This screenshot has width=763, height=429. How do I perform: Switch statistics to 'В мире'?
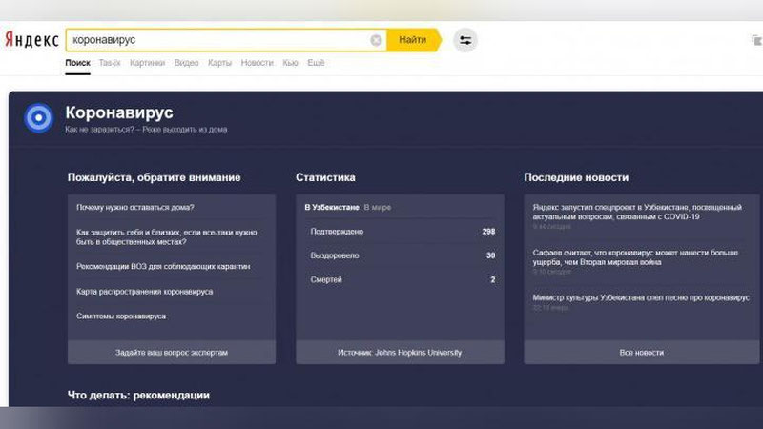pyautogui.click(x=378, y=207)
